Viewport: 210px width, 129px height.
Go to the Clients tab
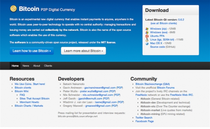point(48,66)
